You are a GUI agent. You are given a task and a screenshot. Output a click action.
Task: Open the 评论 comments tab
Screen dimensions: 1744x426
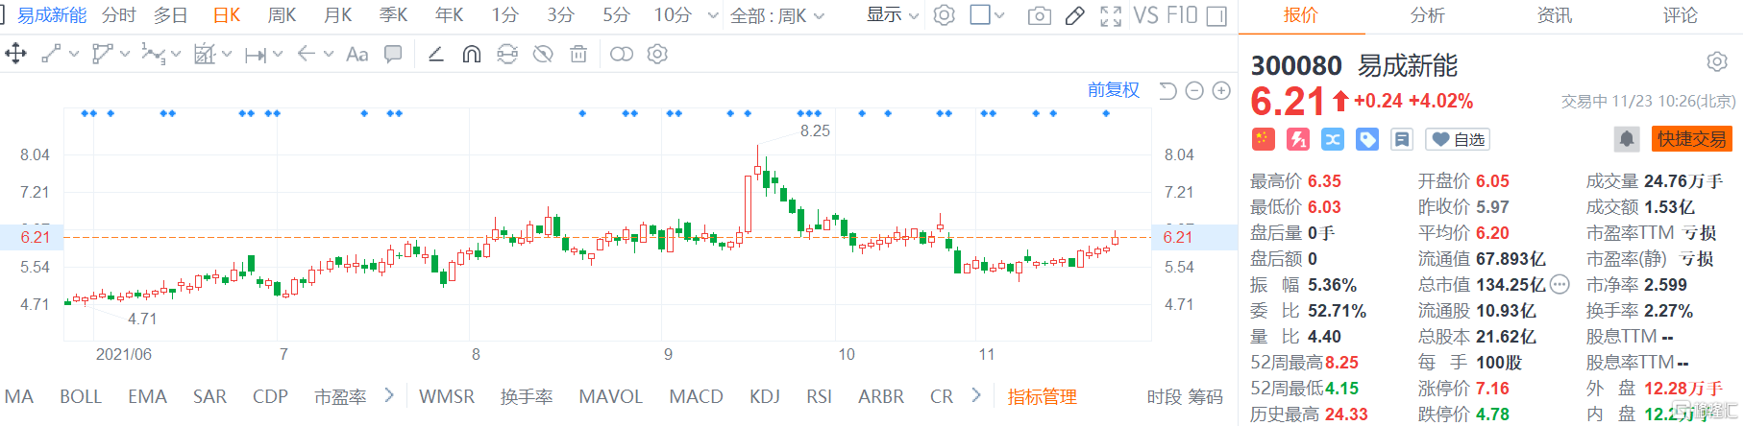tap(1681, 15)
